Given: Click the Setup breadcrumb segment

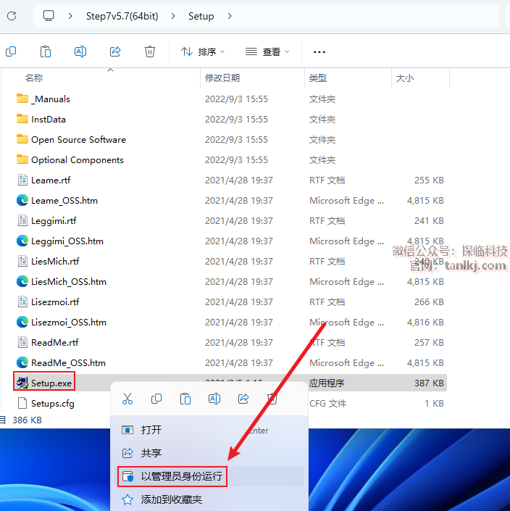Looking at the screenshot, I should coord(201,16).
